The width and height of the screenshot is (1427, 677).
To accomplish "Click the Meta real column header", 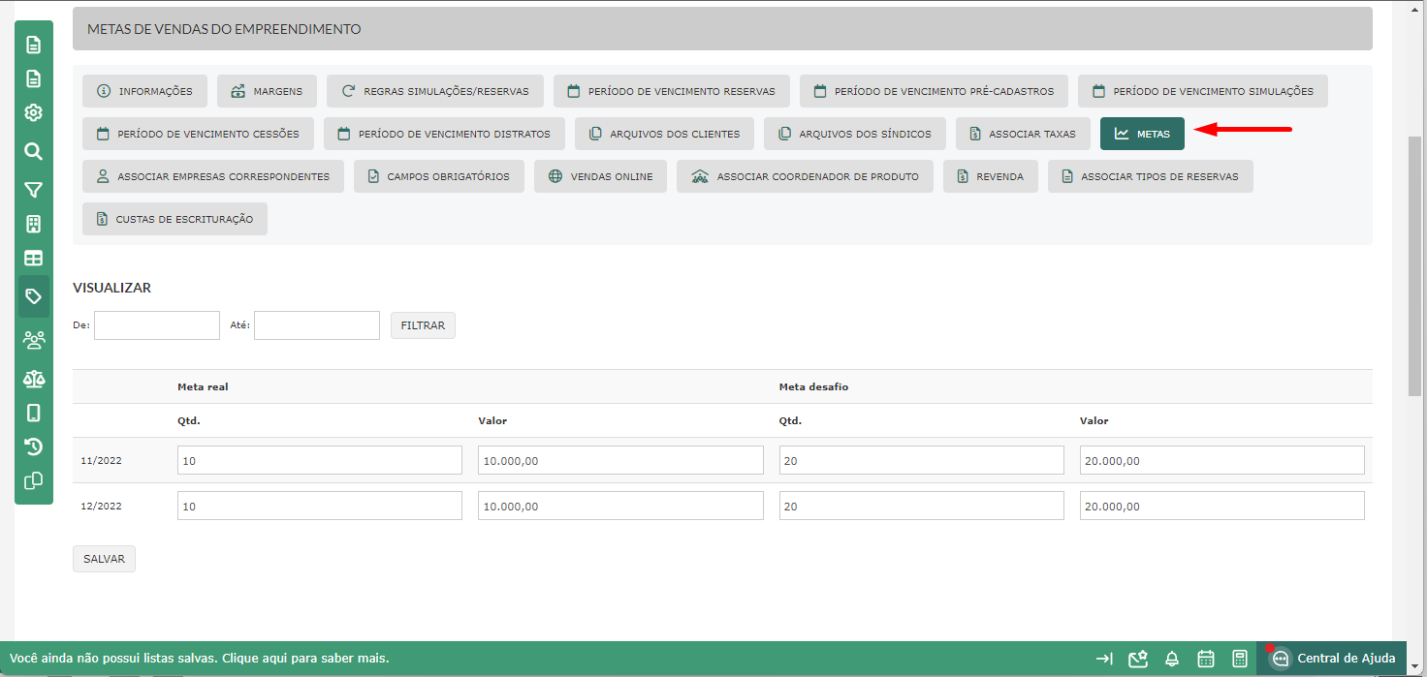I will pyautogui.click(x=203, y=386).
